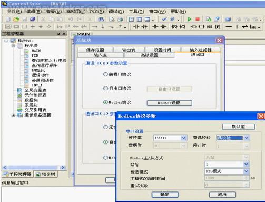Image resolution: width=265 pixels, height=202 pixels.
Task: Insert function block box element
Action: (x=202, y=27)
